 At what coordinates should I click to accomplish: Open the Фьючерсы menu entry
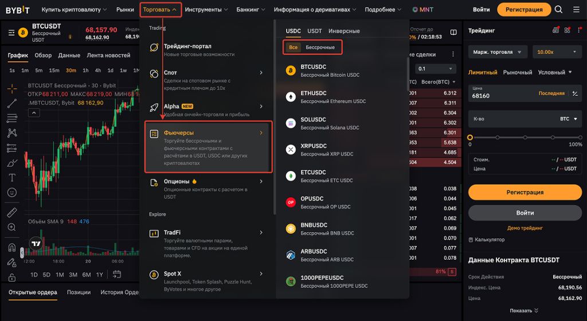pyautogui.click(x=209, y=147)
